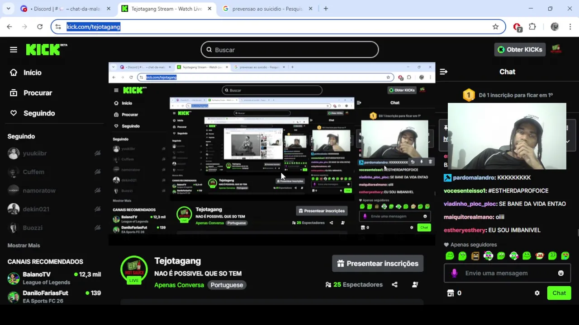Click username viadinho_ploc_ploc in chat
This screenshot has height=325, width=579.
point(470,204)
